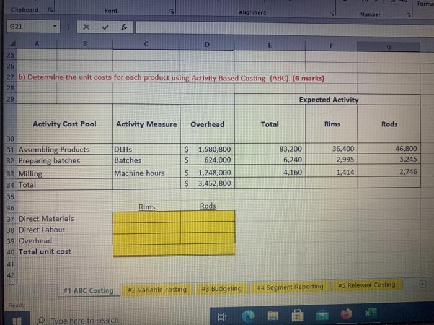Select the #1 ABC Costing sheet tab
The image size is (434, 325).
point(89,291)
